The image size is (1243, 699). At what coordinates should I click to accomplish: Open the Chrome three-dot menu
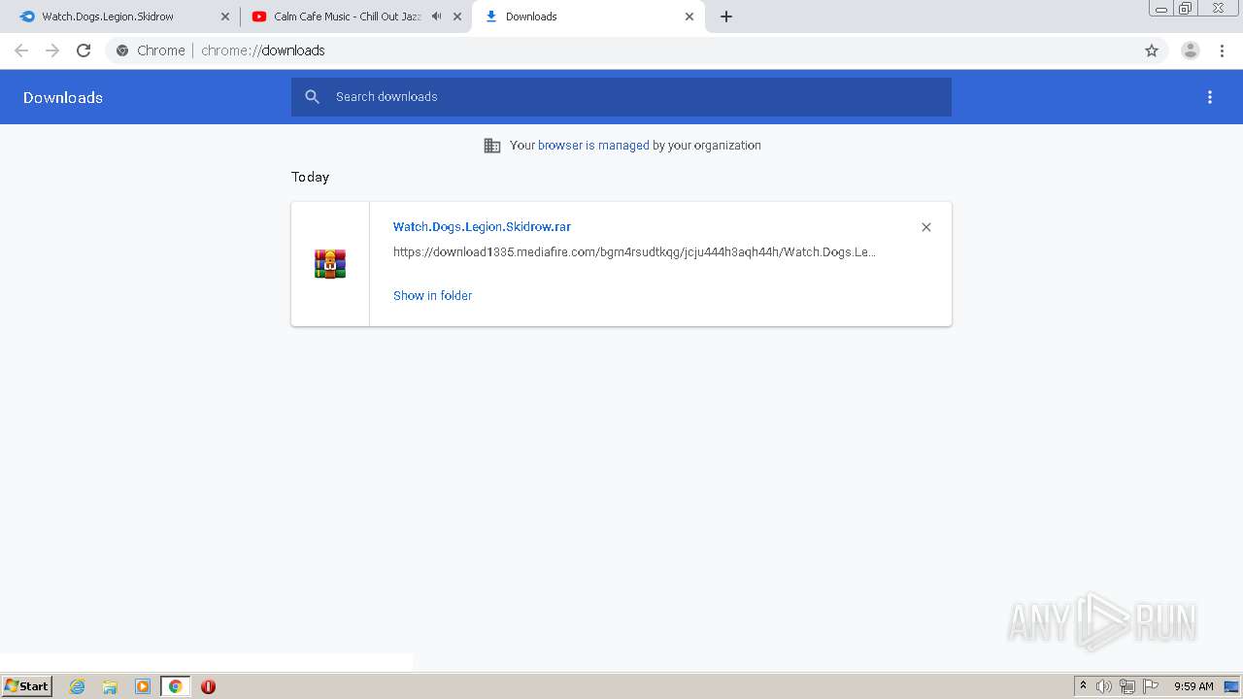1222,50
